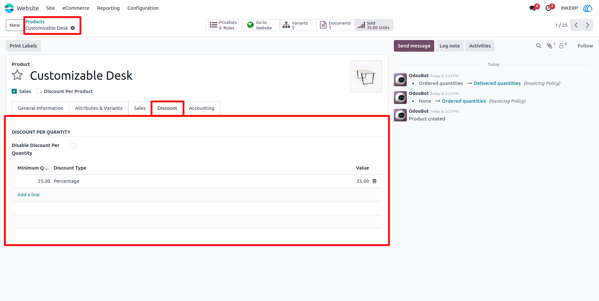Click the Percentage discount type cell
The image size is (599, 301).
(x=67, y=181)
